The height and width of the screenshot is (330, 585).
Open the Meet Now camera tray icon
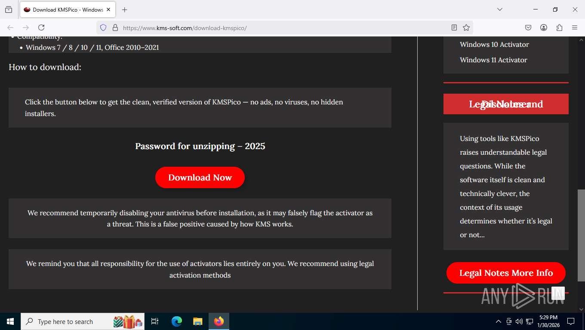(509, 321)
